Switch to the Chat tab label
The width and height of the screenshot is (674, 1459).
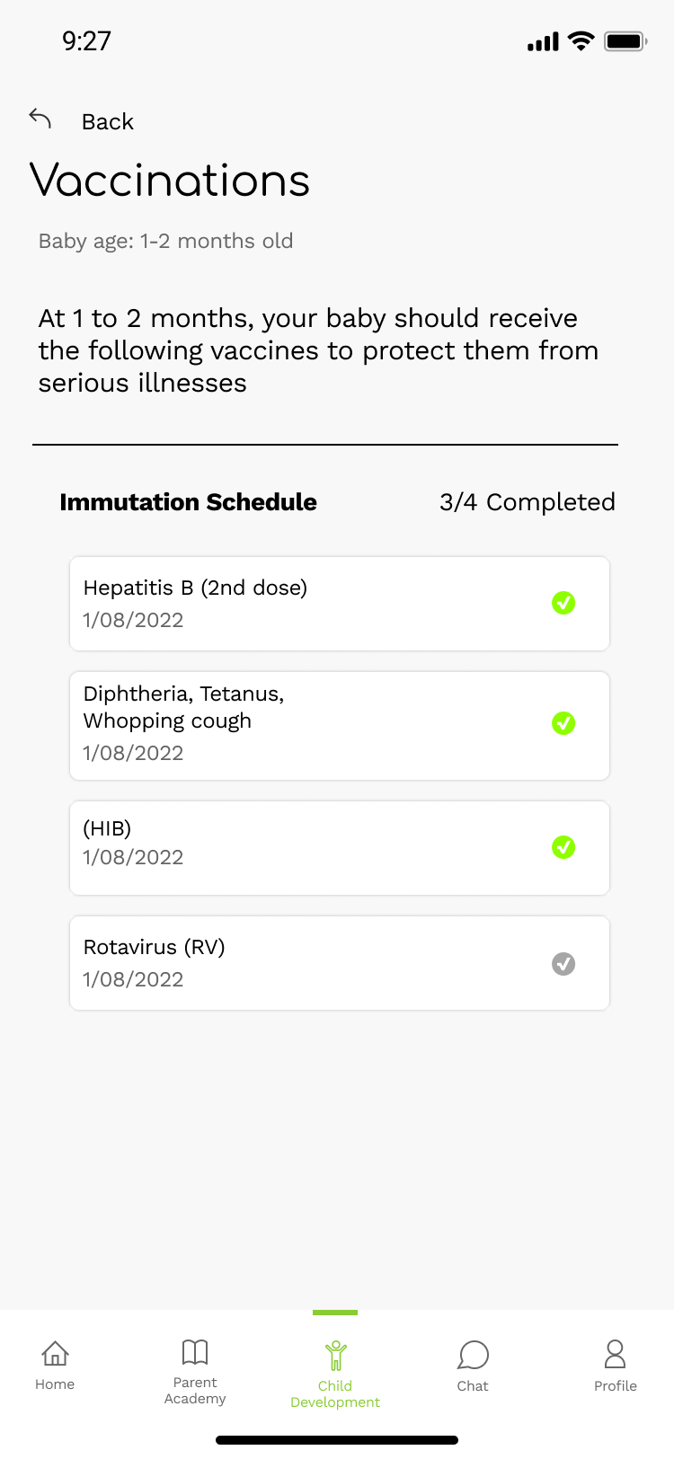[x=473, y=1386]
